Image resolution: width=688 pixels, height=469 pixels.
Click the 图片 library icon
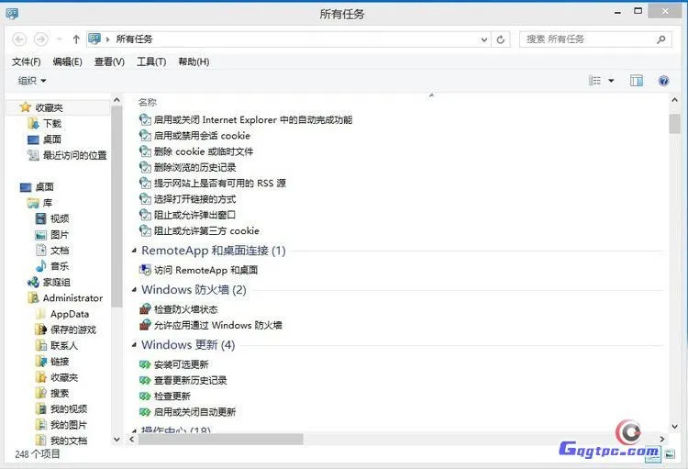(40, 235)
